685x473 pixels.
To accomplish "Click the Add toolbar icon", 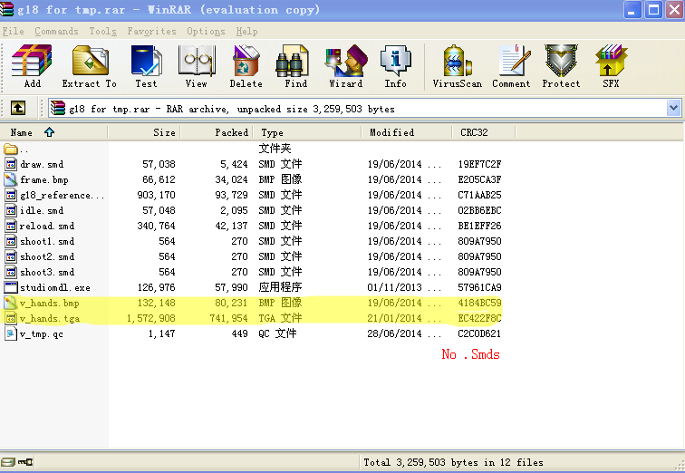I will click(x=32, y=61).
